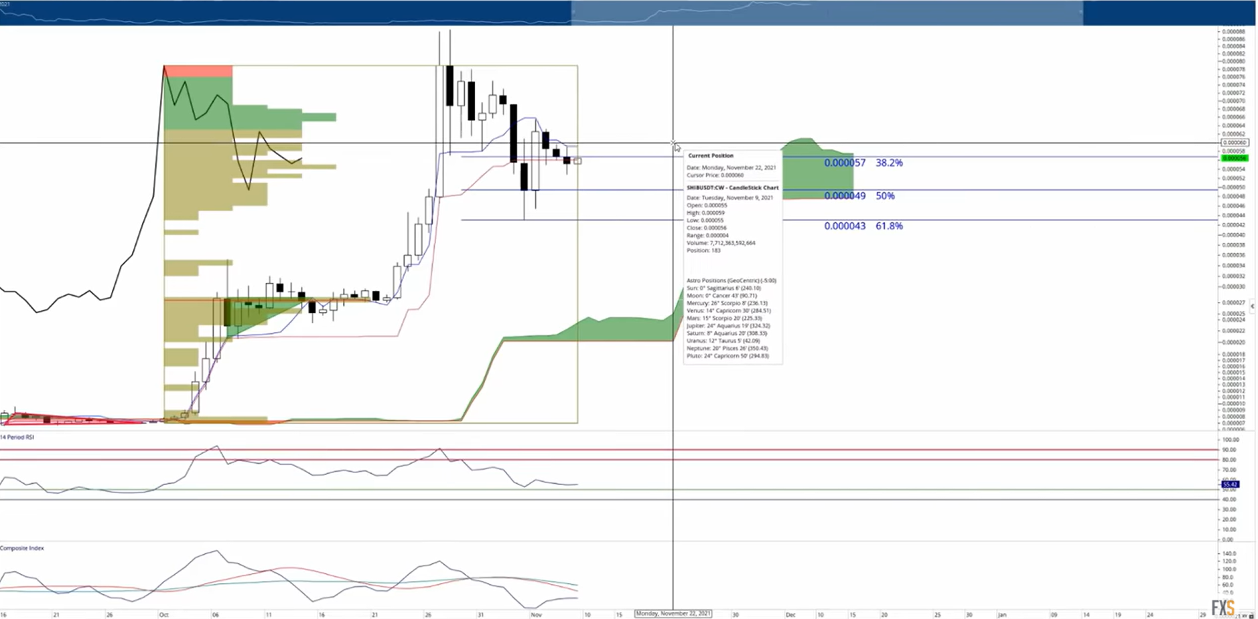Click the 55.42 RSI value tag

coord(1230,484)
